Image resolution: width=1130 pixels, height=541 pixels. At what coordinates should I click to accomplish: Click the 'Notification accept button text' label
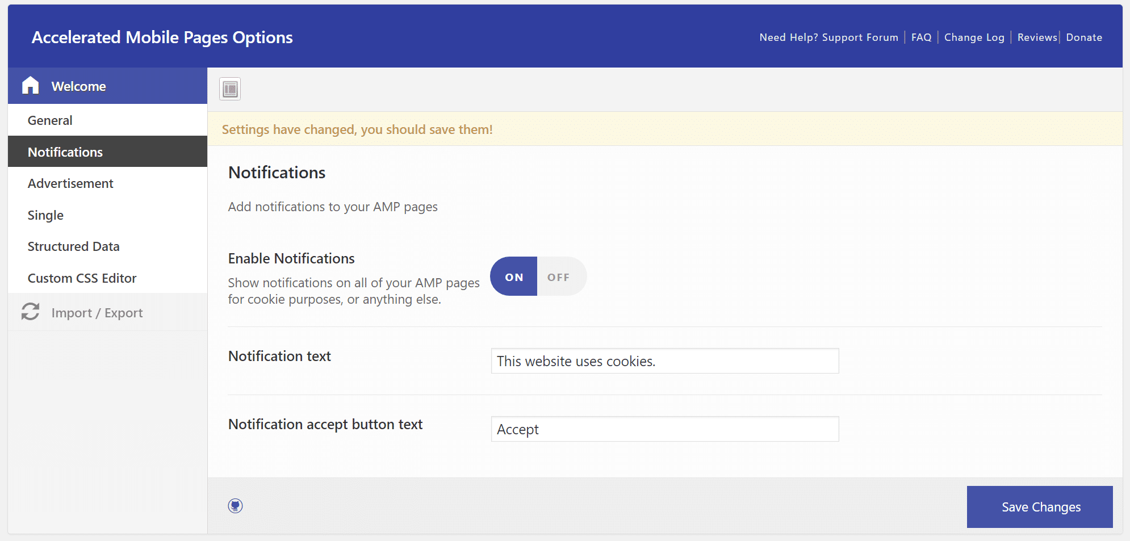[x=325, y=424]
